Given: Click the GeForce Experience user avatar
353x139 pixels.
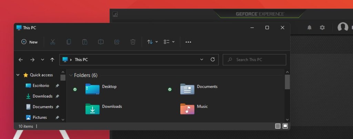Looking at the screenshot, I should 343,27.
